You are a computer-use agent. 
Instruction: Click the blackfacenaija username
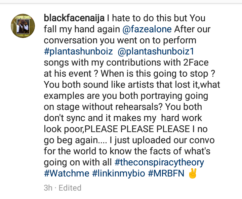coord(73,18)
